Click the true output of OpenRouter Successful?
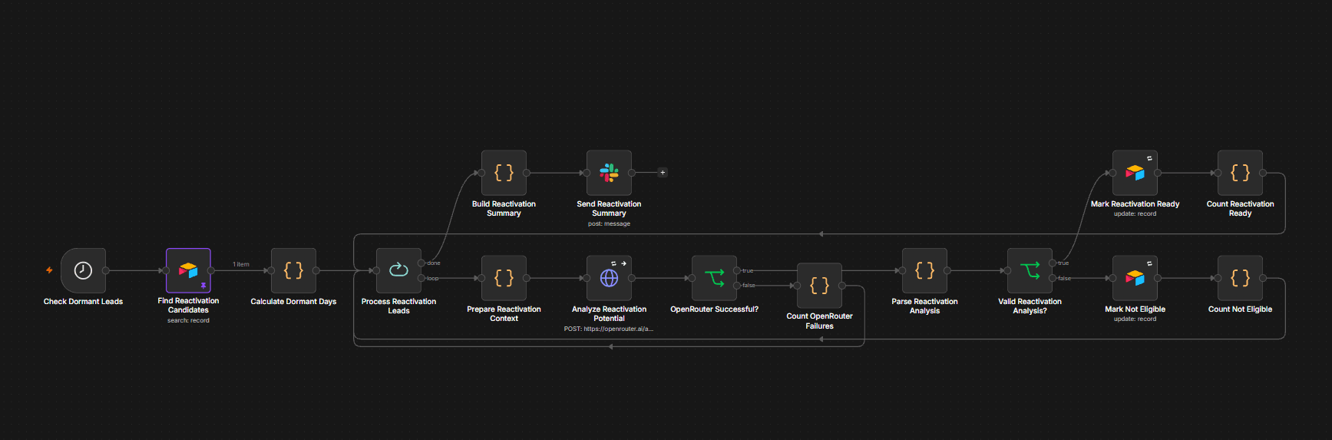 [x=737, y=270]
